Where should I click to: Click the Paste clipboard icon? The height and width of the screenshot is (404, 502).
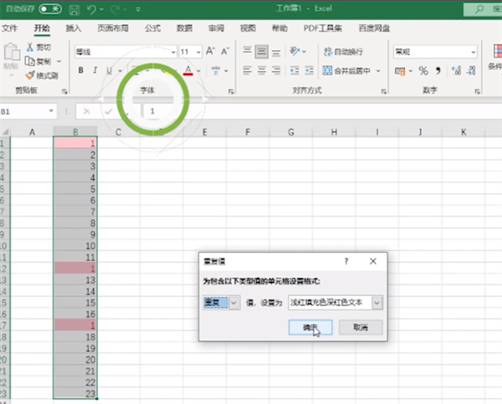(x=12, y=52)
